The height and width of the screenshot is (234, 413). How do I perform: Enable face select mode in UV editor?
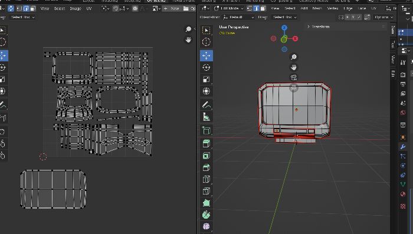pos(32,8)
